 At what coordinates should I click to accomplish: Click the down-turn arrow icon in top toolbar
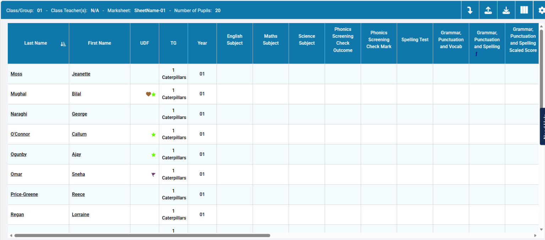point(470,10)
